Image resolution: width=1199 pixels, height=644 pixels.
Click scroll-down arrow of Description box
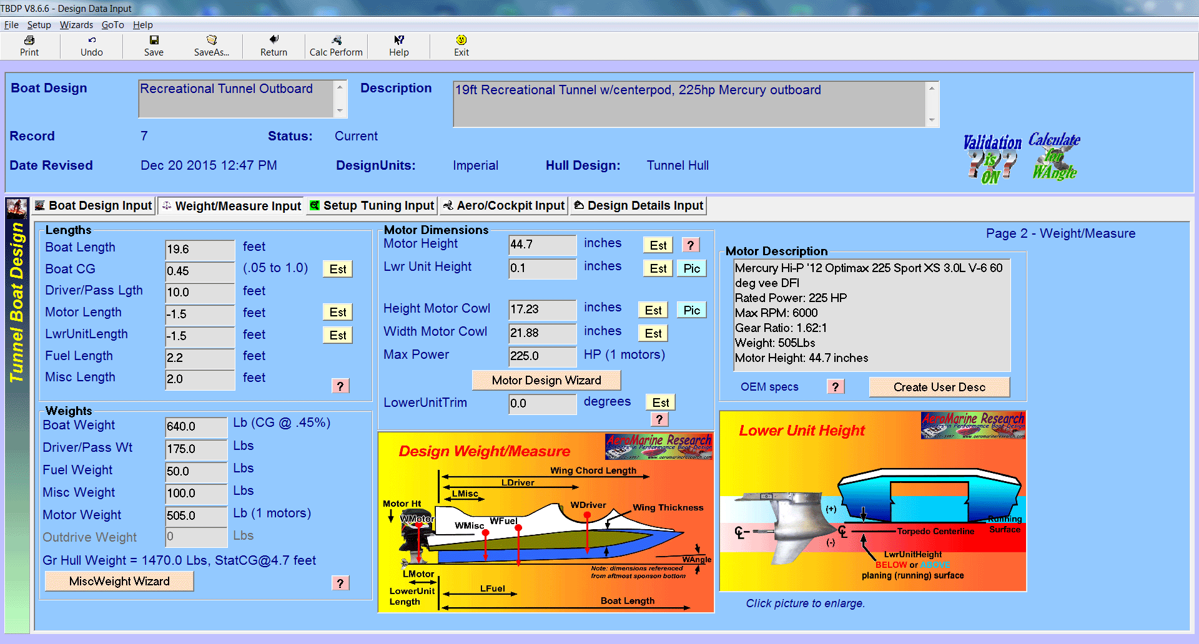[932, 120]
